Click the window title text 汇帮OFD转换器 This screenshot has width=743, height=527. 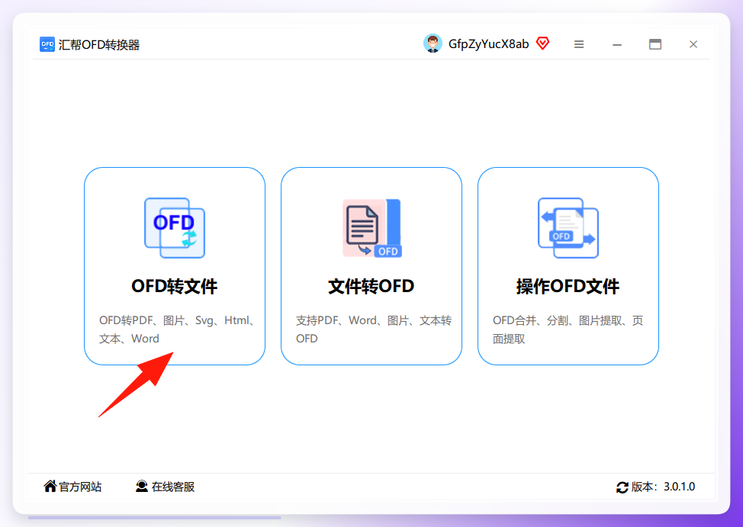[x=99, y=45]
